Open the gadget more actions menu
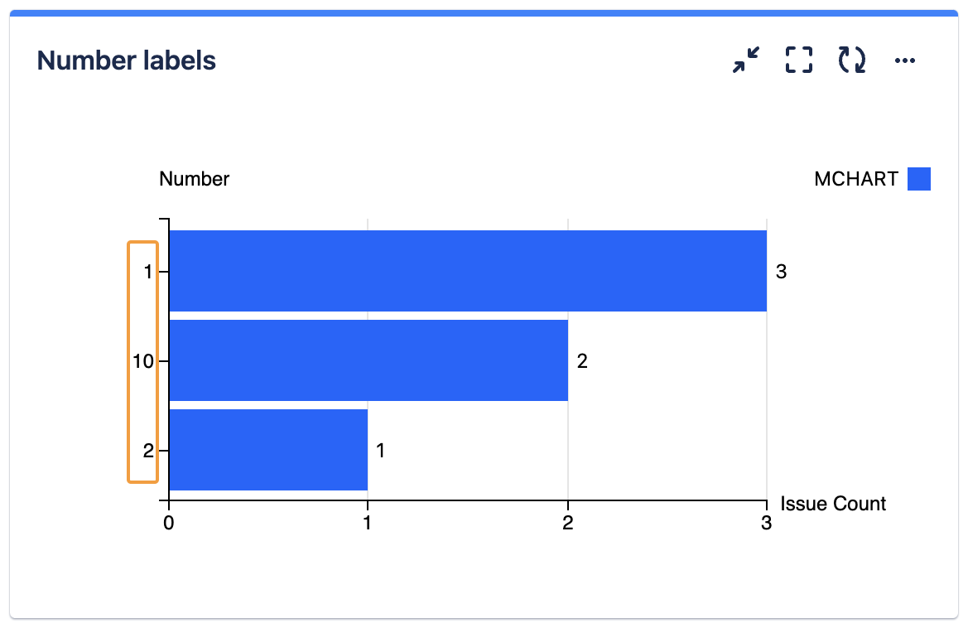968x628 pixels. click(905, 60)
